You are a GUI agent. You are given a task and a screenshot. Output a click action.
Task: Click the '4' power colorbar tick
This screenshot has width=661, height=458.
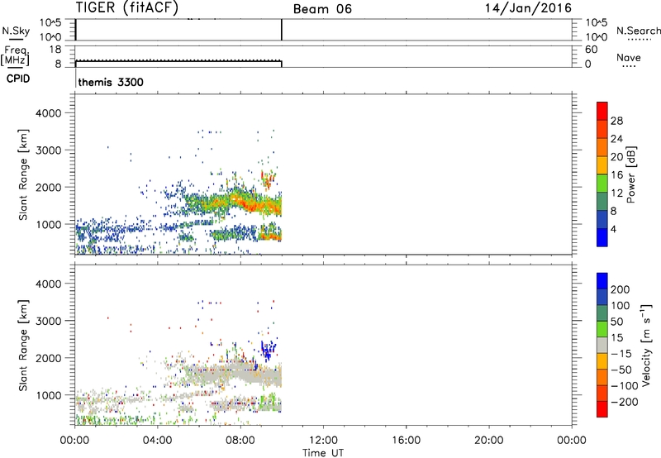pos(613,229)
